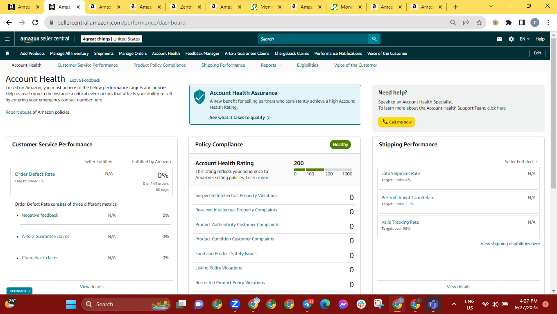Open Messenger from the taskbar
557x314 pixels.
pyautogui.click(x=343, y=304)
